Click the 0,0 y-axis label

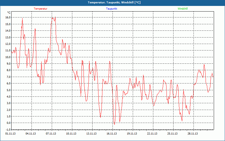point(8,123)
